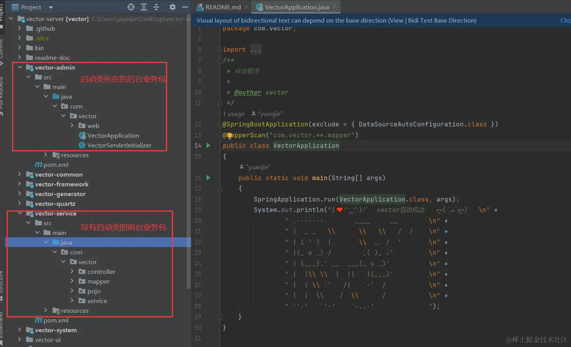Click the '1 usage' inlay hint

[x=234, y=114]
